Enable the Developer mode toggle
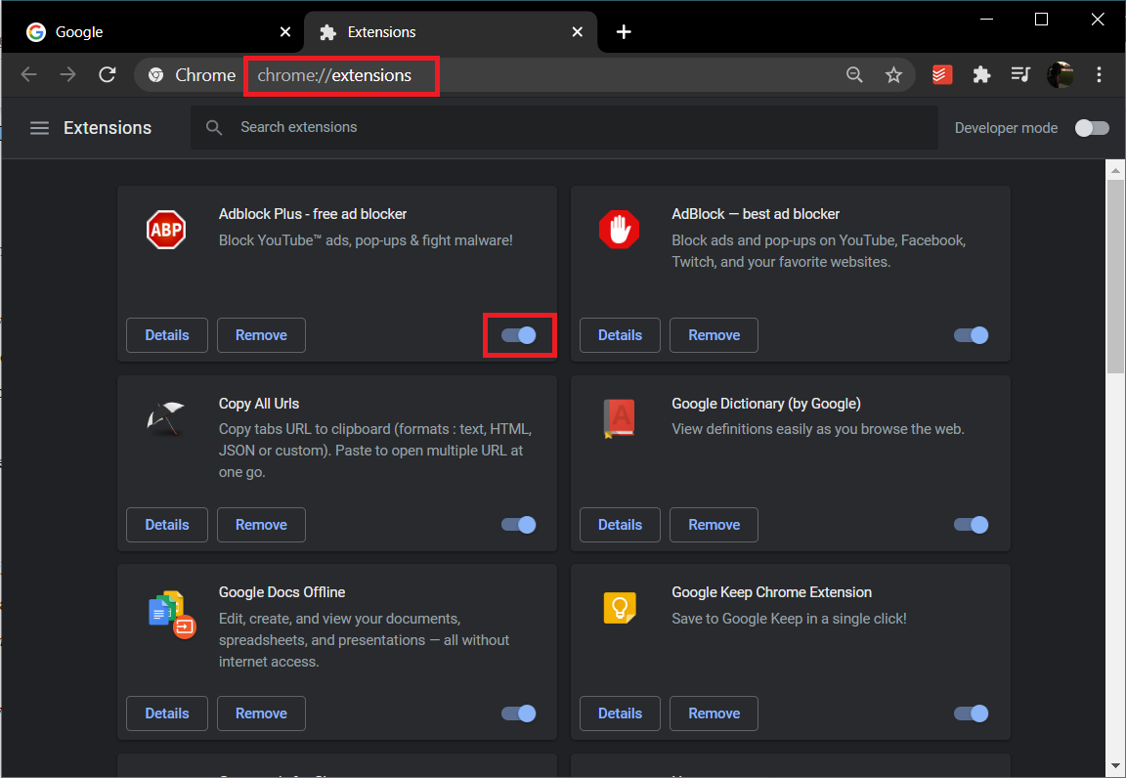1126x778 pixels. point(1092,128)
